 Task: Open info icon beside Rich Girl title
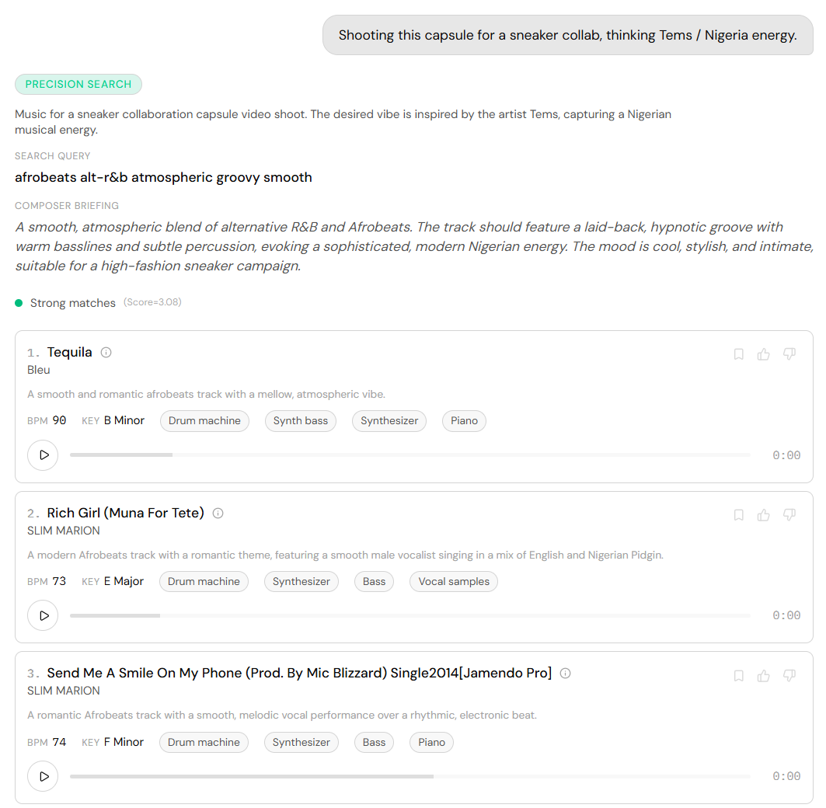[x=218, y=513]
